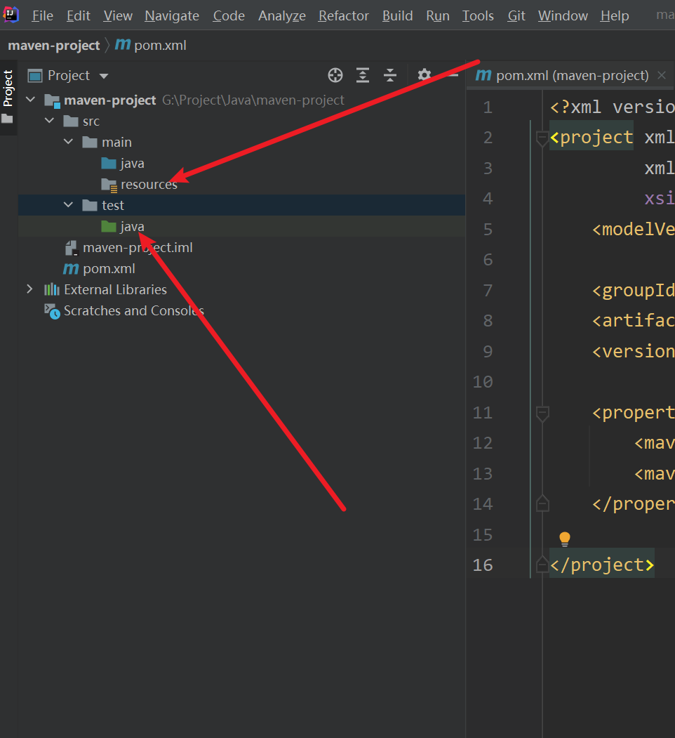Open the Tools menu

coord(478,16)
